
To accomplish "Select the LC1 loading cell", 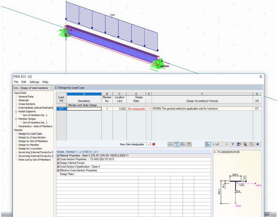I will 61,108.
